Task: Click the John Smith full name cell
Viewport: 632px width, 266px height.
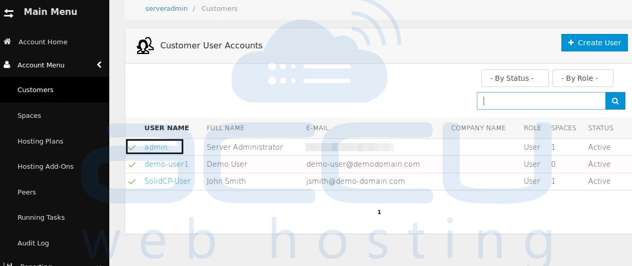Action: pyautogui.click(x=226, y=181)
